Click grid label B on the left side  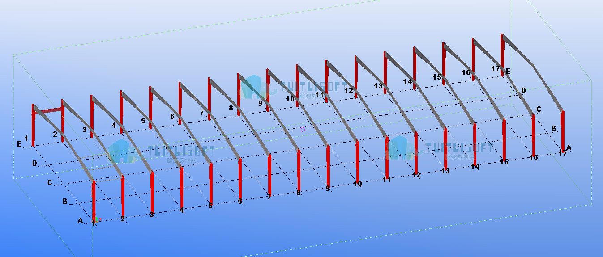point(65,202)
